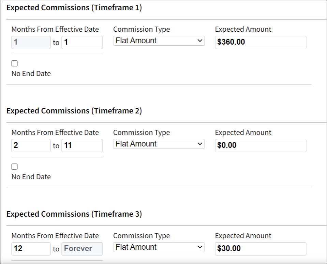The image size is (327, 264).
Task: Enable No End Date for Timeframe 1
Action: tap(14, 63)
